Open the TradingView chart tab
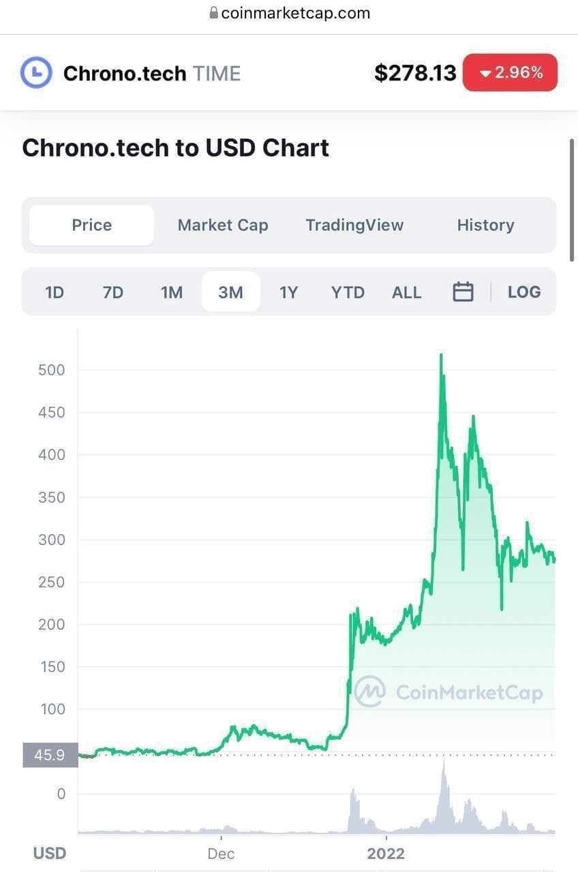 click(354, 225)
